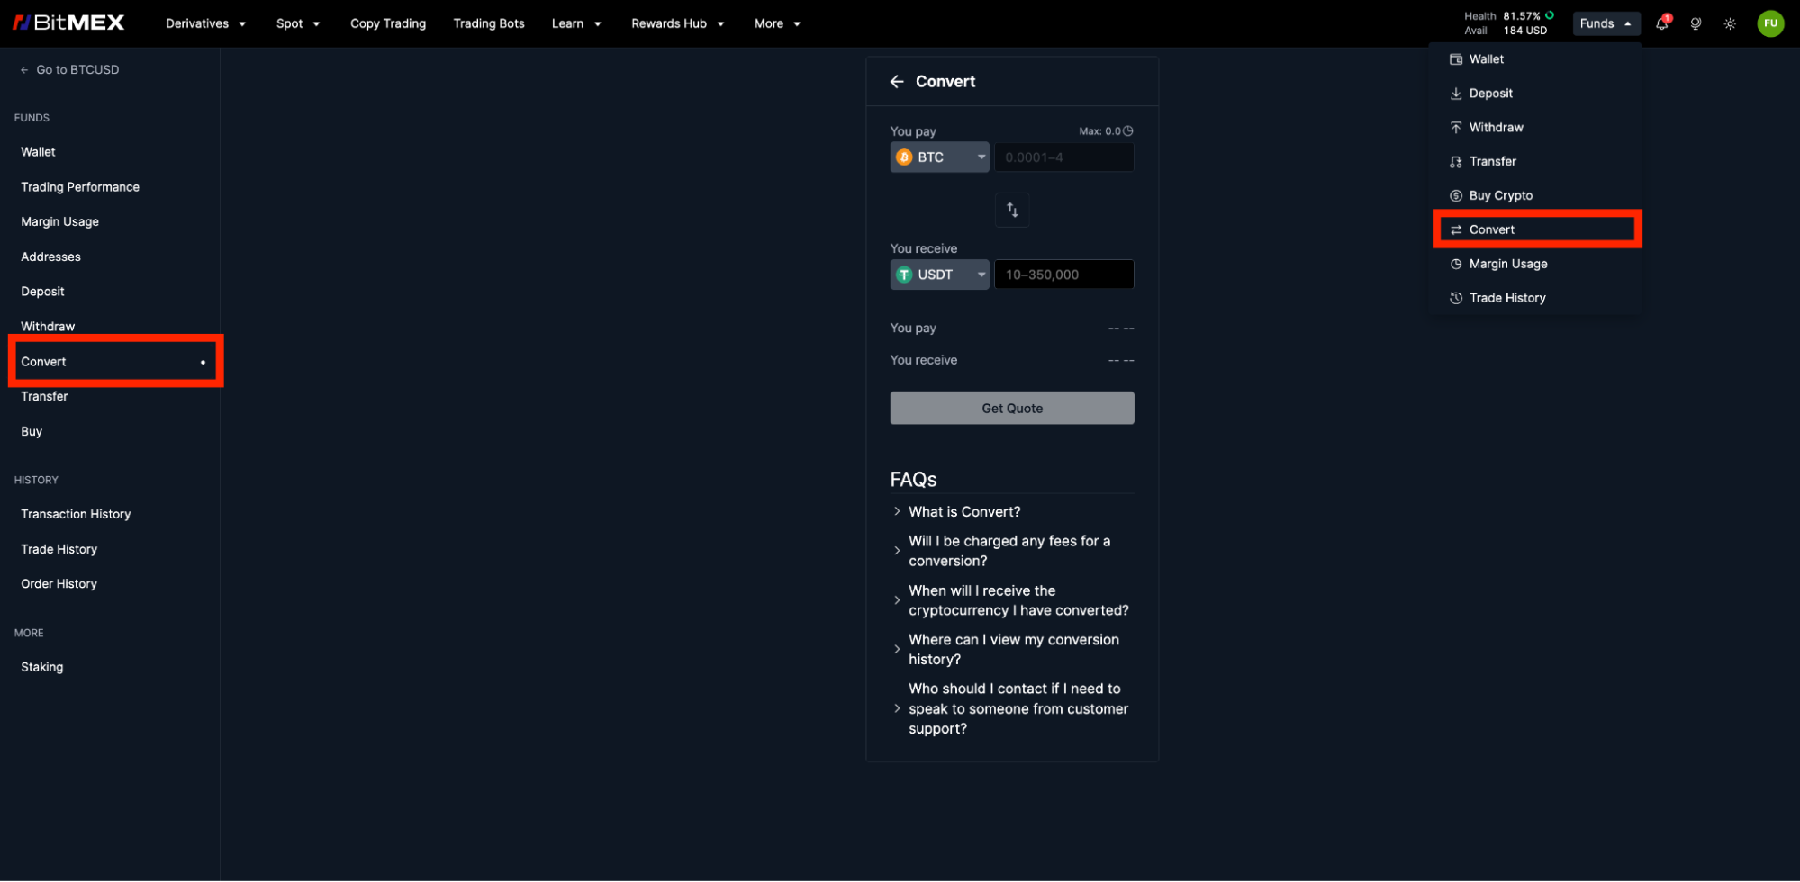
Task: Open Trade History from the Funds menu
Action: pos(1507,297)
